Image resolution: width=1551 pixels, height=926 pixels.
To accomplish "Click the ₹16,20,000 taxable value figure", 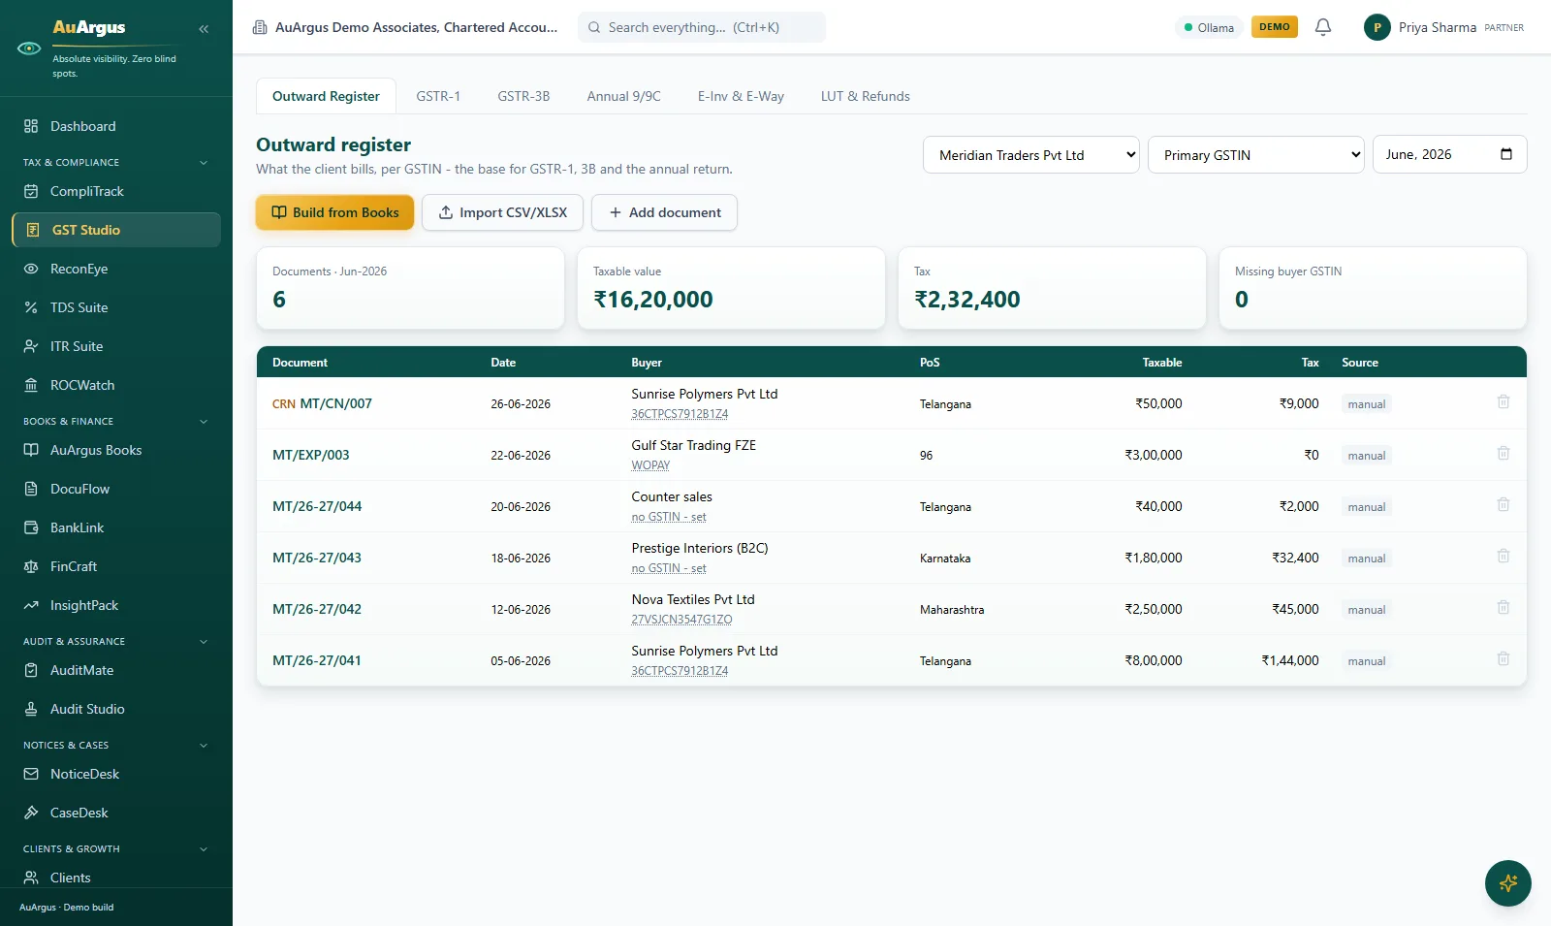I will click(653, 300).
